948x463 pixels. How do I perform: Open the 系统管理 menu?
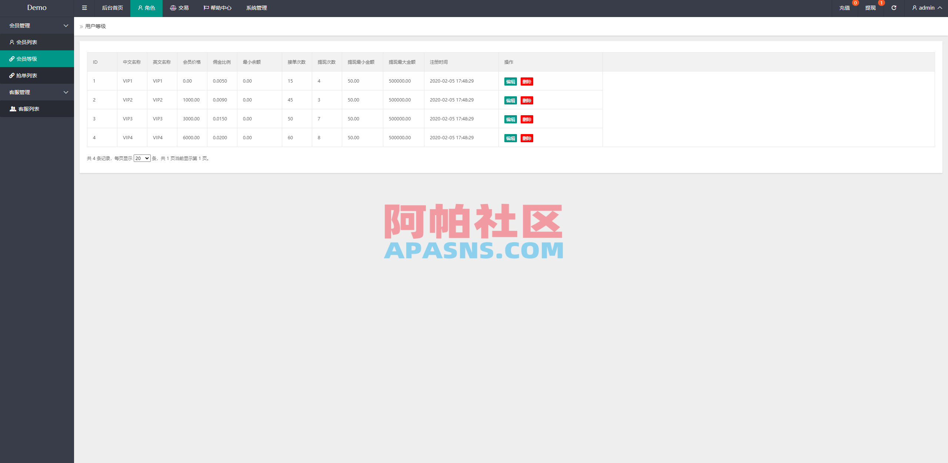point(256,8)
